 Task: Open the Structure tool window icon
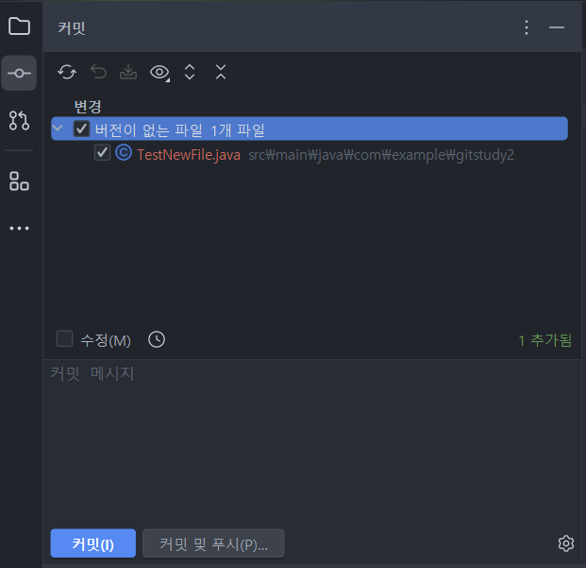[x=19, y=181]
